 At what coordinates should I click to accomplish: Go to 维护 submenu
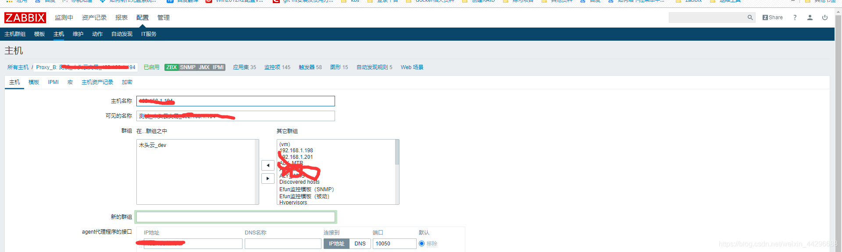click(78, 34)
